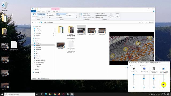Mute System Sounds

click(x=144, y=87)
